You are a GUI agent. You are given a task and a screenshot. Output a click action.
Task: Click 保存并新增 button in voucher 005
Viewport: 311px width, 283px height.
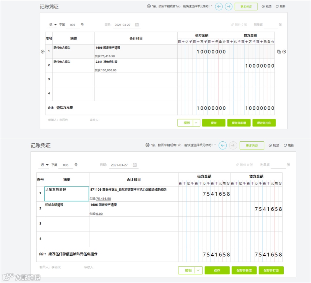[239, 123]
